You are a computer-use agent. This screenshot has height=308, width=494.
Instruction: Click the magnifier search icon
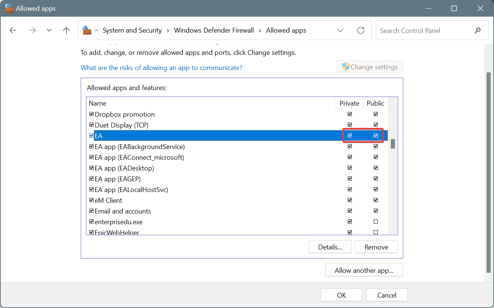pyautogui.click(x=477, y=30)
